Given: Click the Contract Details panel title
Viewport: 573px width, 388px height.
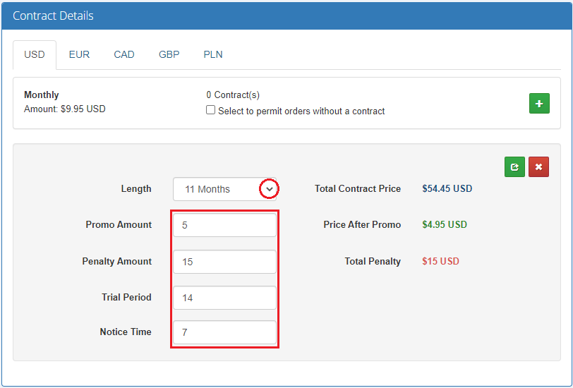Looking at the screenshot, I should tap(53, 16).
